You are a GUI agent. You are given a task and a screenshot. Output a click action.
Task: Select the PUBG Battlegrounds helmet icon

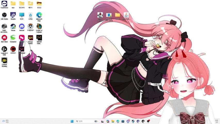tap(4, 26)
